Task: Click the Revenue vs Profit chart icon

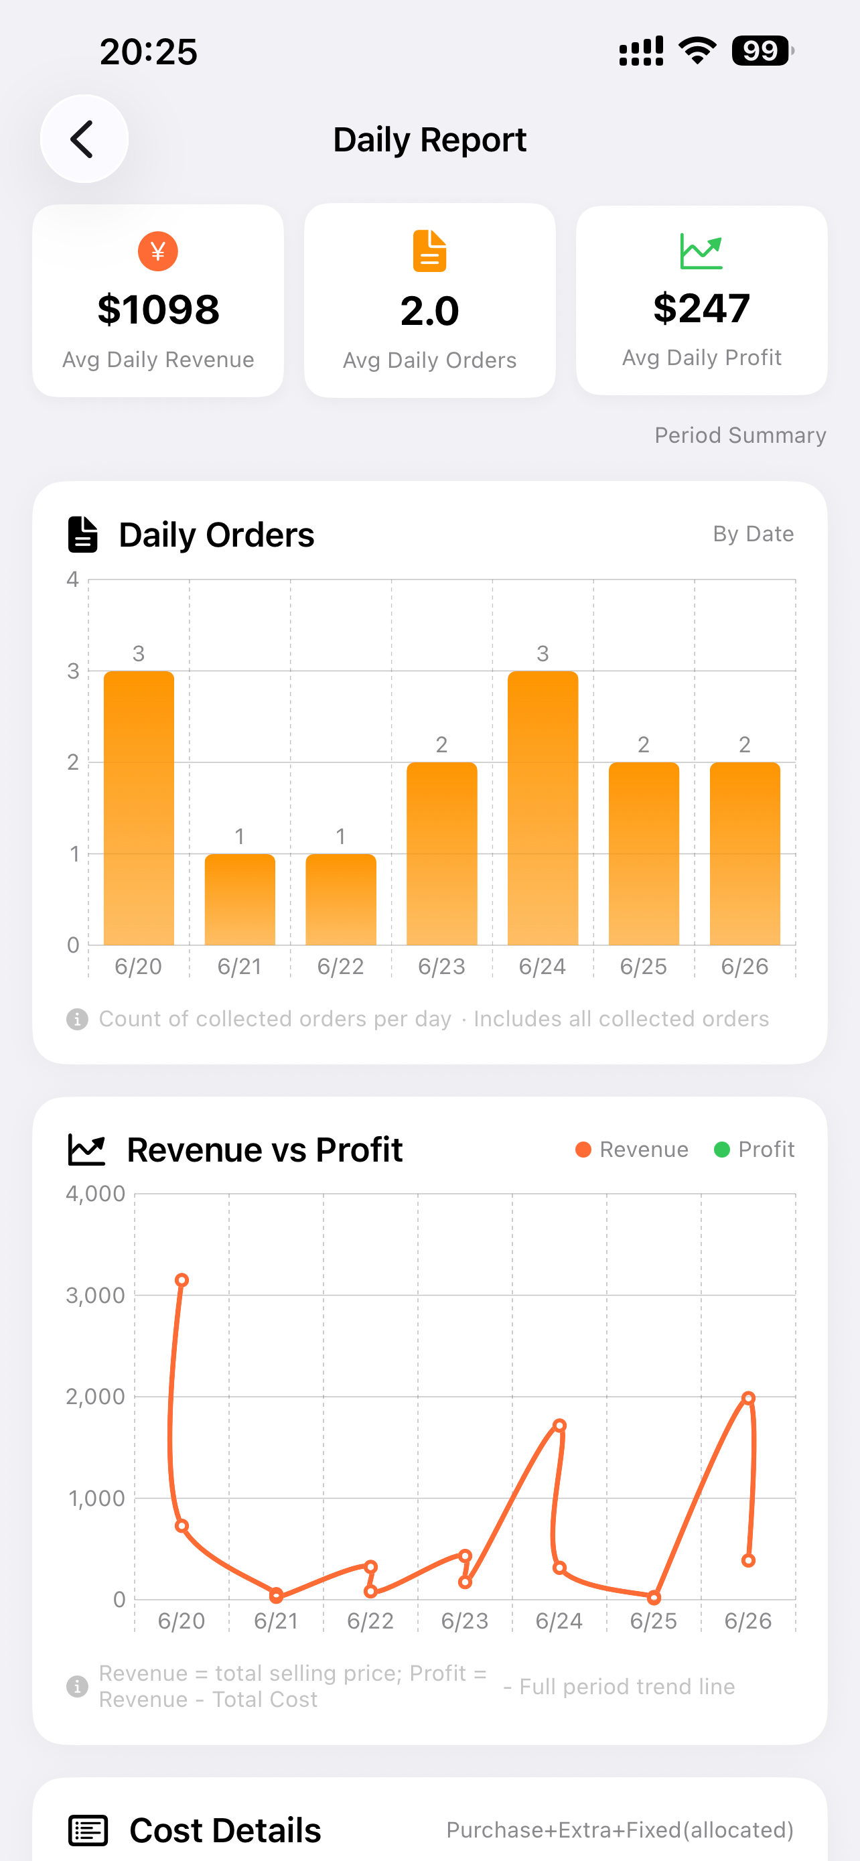Action: (86, 1150)
